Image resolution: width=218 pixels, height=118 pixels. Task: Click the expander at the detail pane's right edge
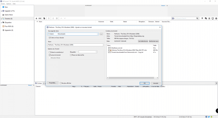tap(216, 83)
